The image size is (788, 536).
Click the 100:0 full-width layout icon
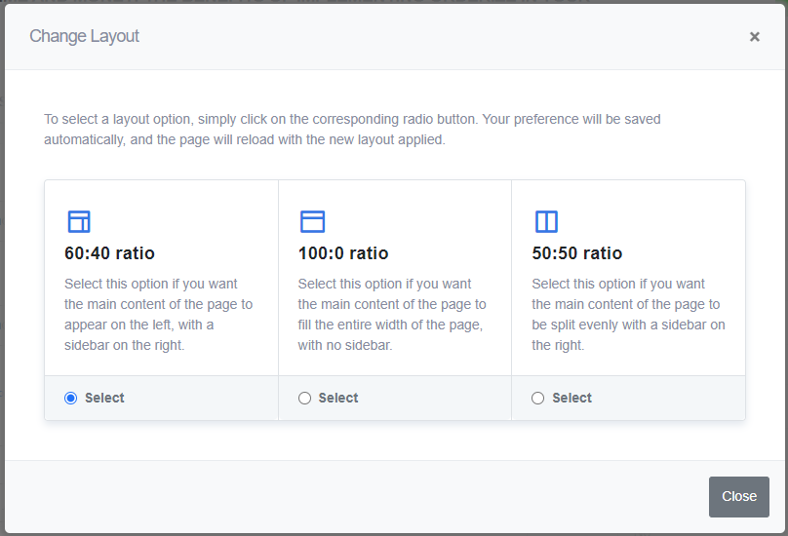tap(313, 221)
